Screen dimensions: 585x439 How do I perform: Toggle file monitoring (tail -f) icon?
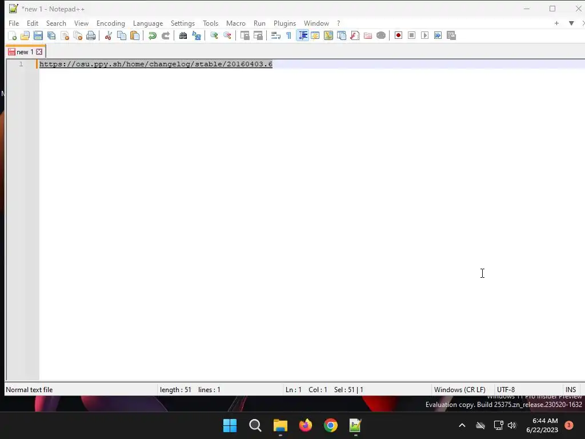click(x=381, y=35)
